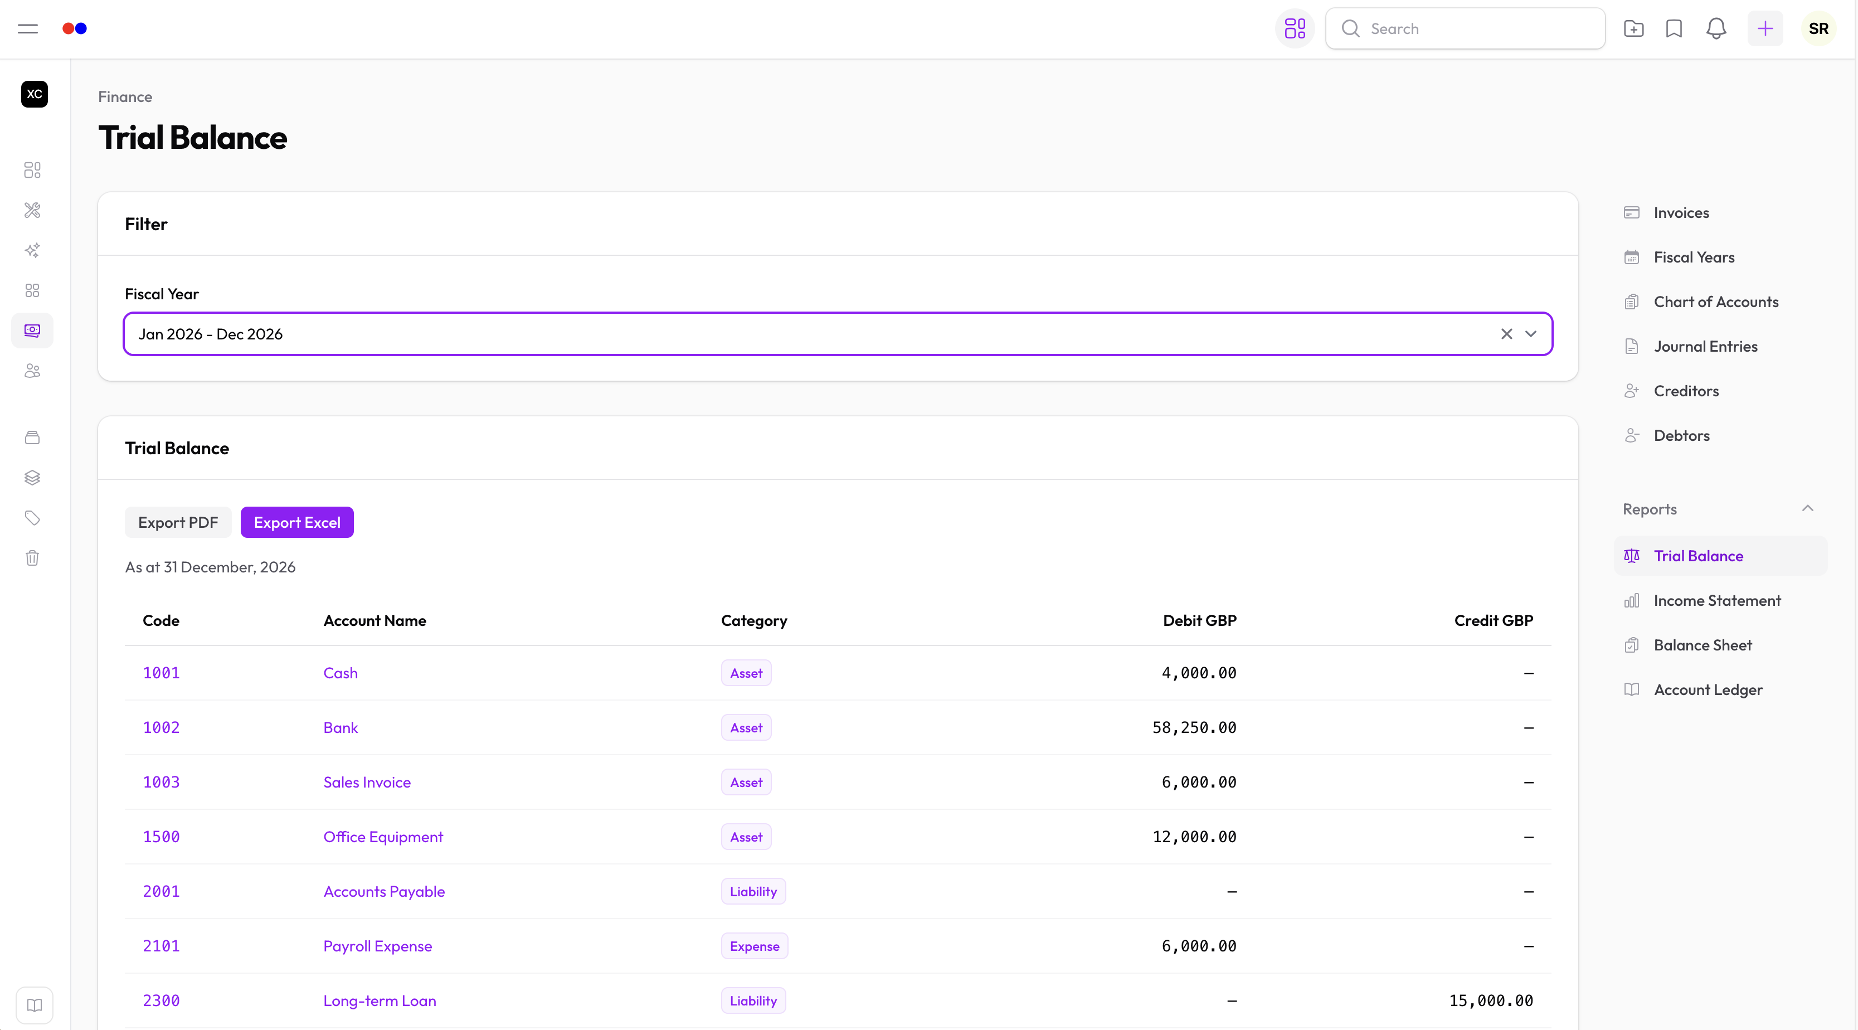
Task: Select the Finance money icon in the left sidebar
Action: 32,331
